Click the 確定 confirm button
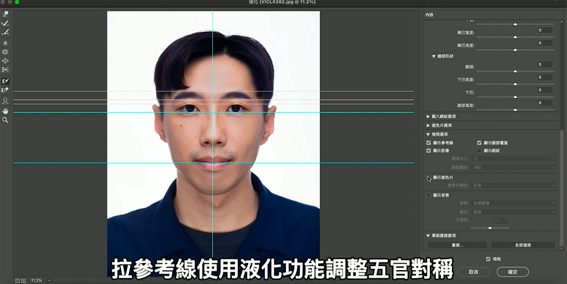The height and width of the screenshot is (284, 567). pyautogui.click(x=513, y=272)
